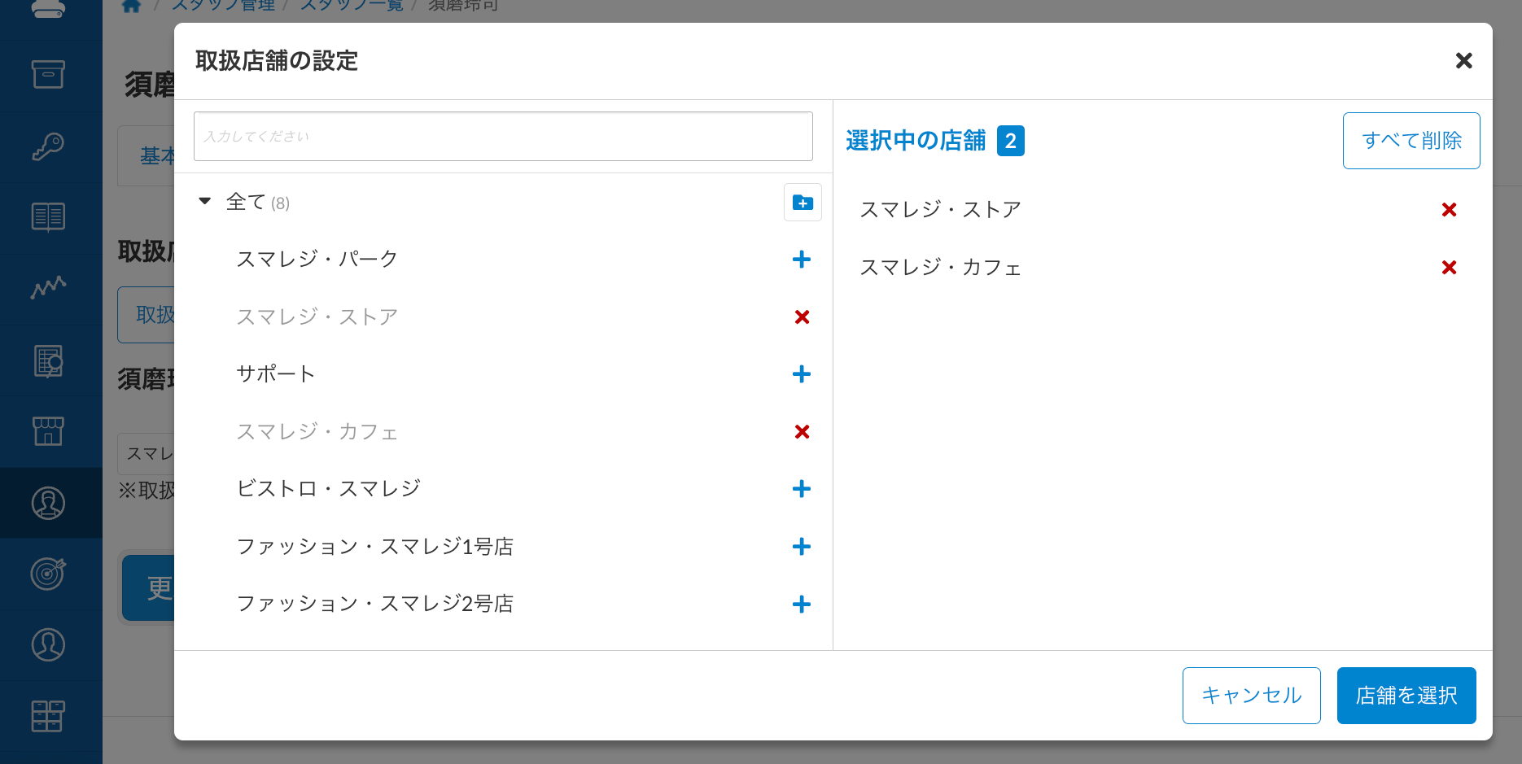
Task: Click plus icon next to スマレジ・パーク
Action: tap(801, 260)
